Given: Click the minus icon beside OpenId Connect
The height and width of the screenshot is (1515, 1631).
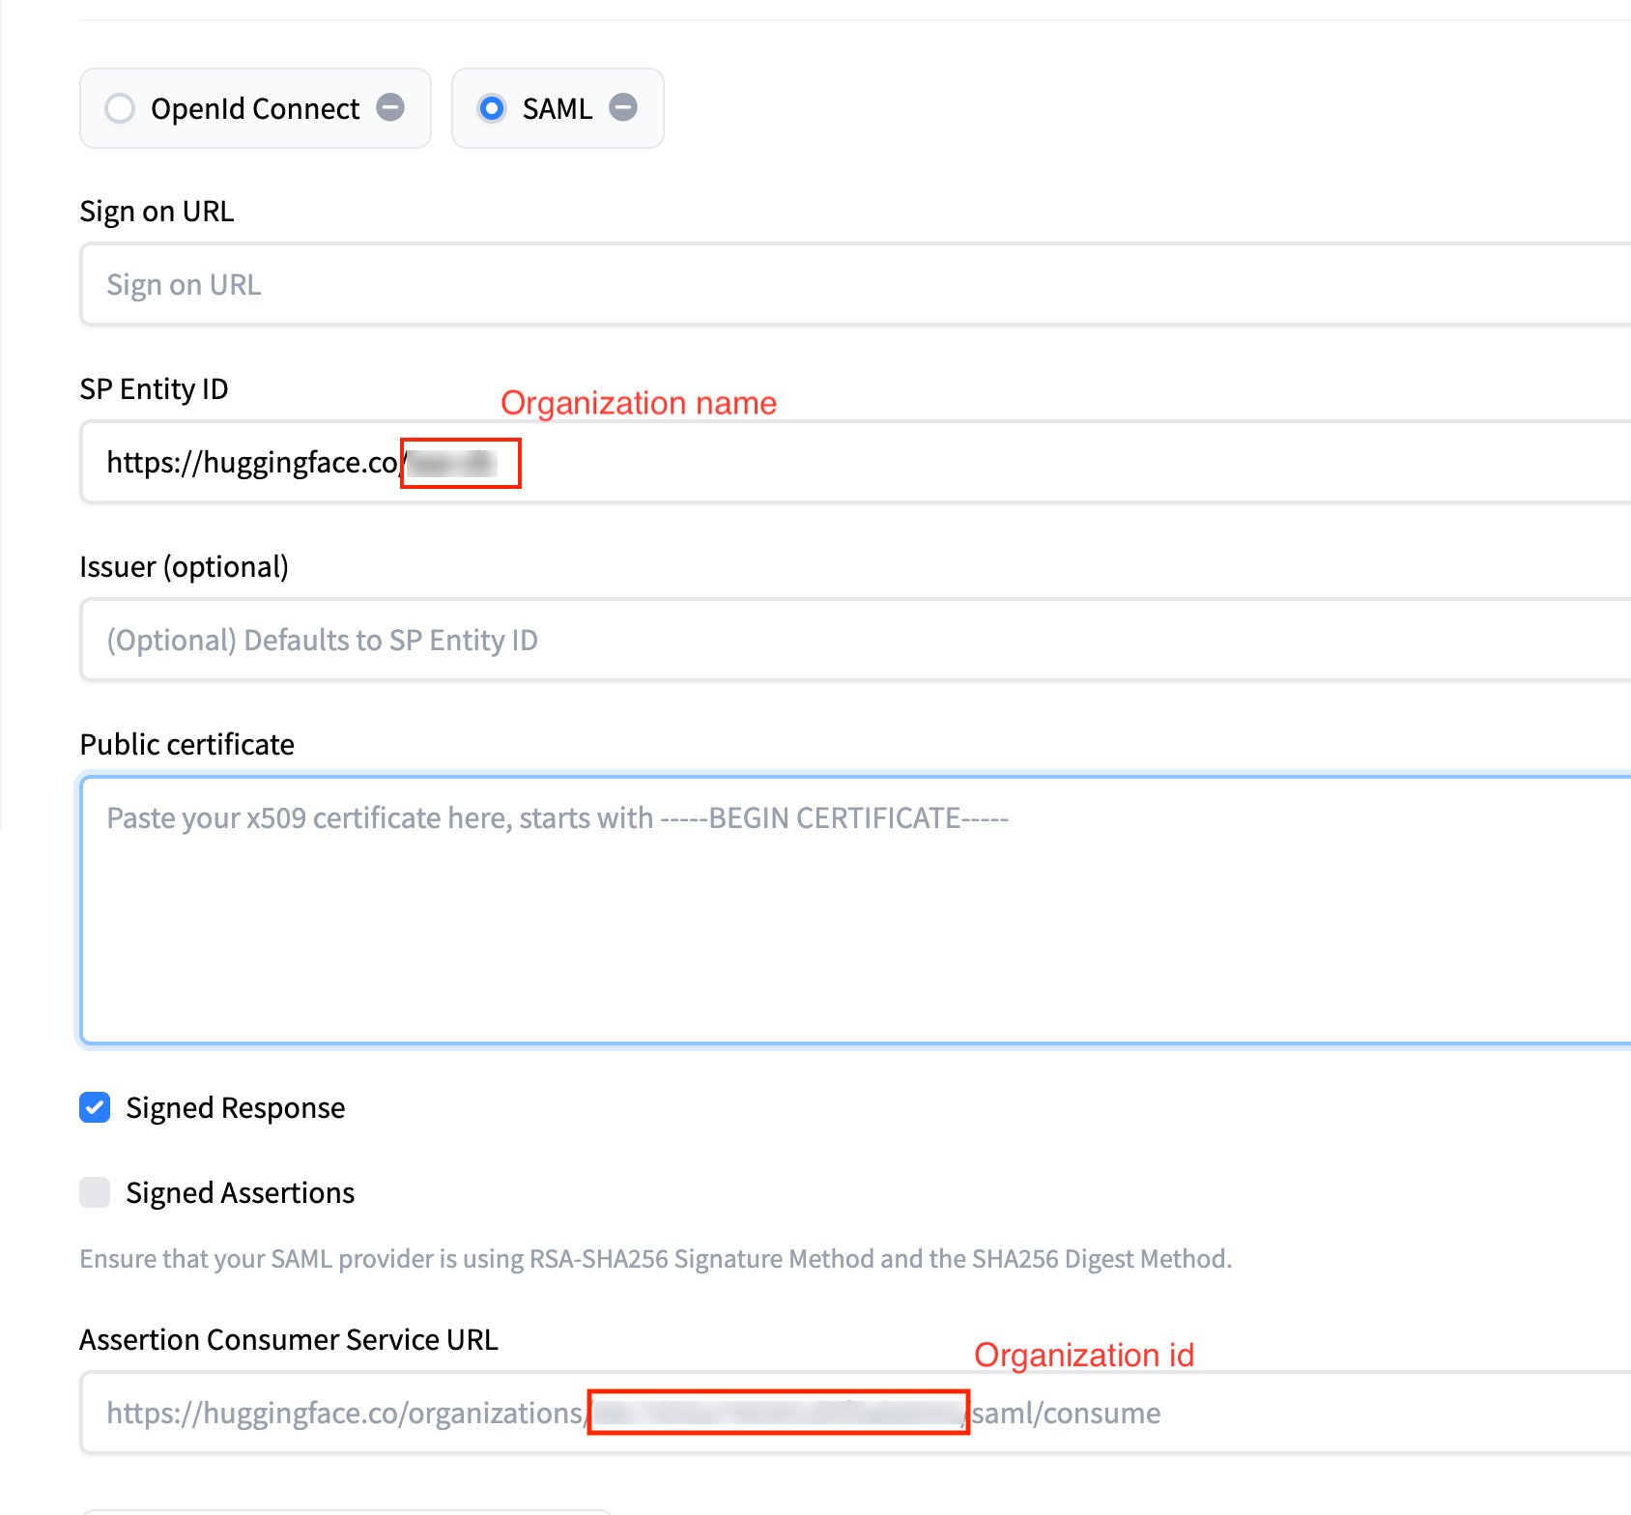Looking at the screenshot, I should pos(390,107).
